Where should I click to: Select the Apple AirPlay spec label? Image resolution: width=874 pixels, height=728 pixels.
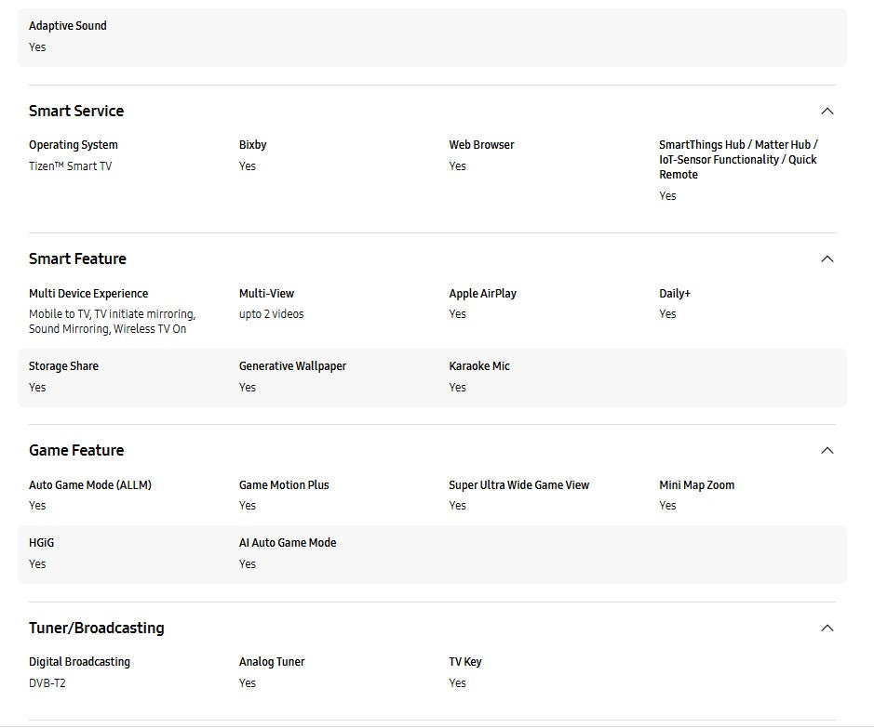tap(482, 294)
